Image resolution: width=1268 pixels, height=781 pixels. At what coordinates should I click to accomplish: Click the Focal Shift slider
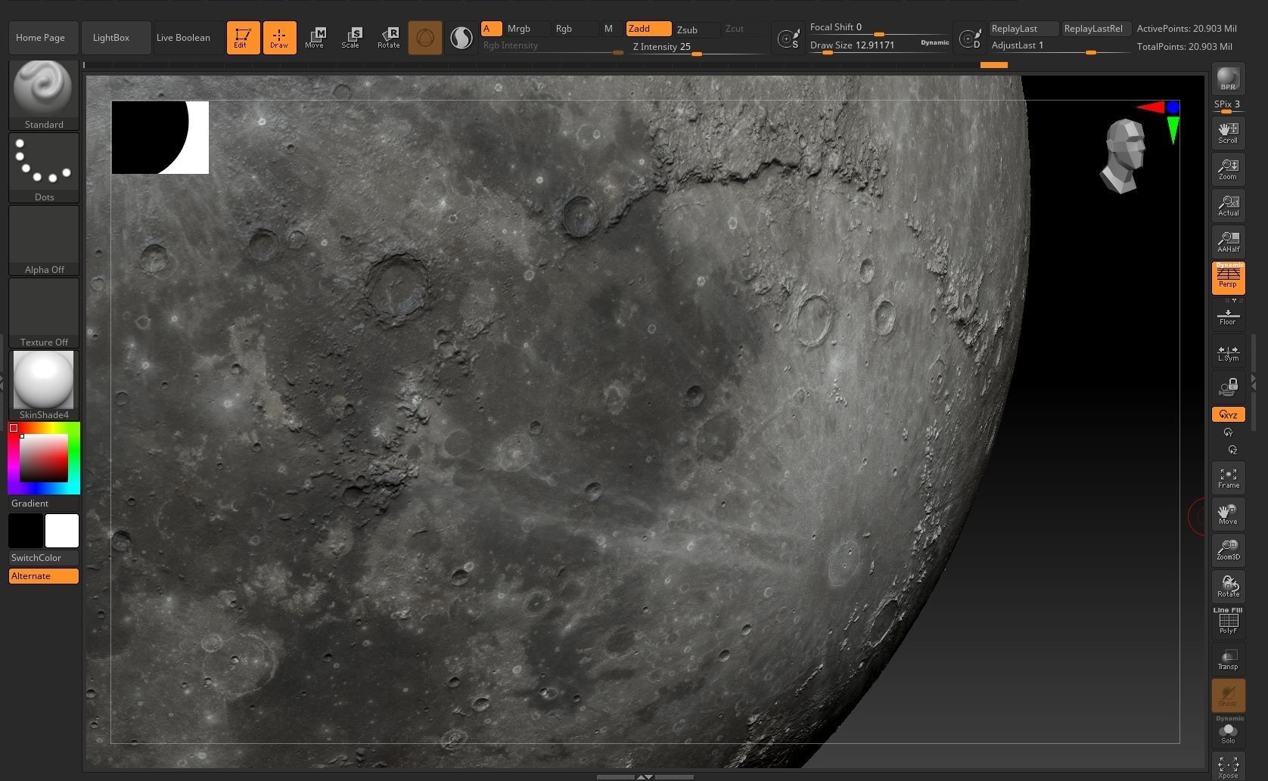(x=879, y=28)
